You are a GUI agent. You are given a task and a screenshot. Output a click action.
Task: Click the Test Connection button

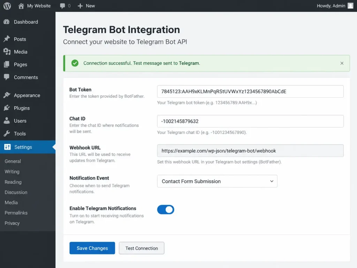click(x=142, y=248)
